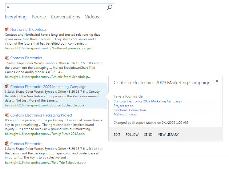Click VIEW LIBRARY in the preview panel
229x169 pixels.
coord(168,134)
